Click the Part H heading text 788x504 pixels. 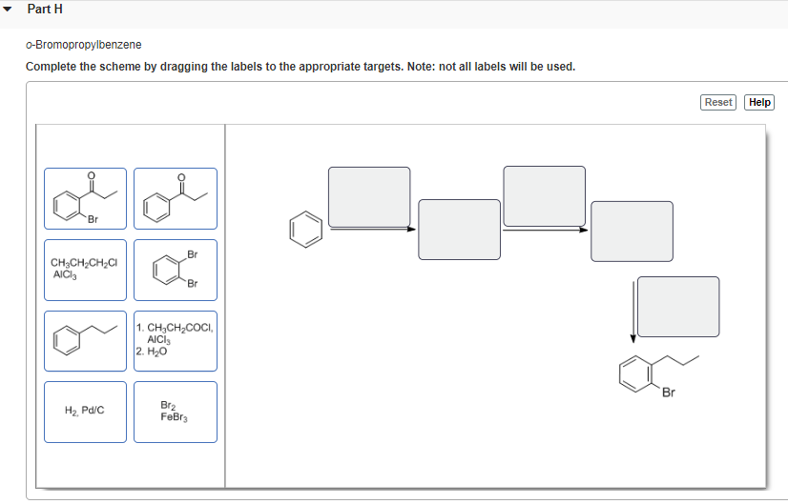pyautogui.click(x=45, y=9)
